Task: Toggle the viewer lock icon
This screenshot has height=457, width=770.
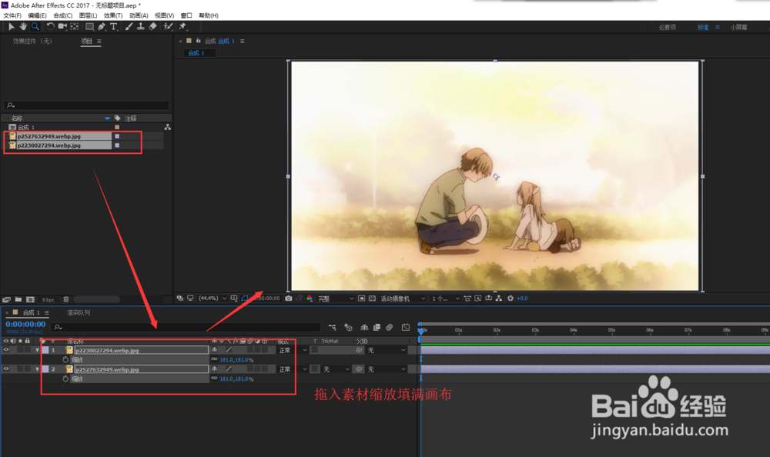Action: 199,41
